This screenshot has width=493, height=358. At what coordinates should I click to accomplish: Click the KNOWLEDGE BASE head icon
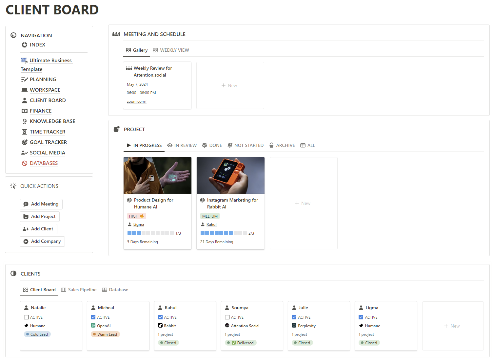25,121
